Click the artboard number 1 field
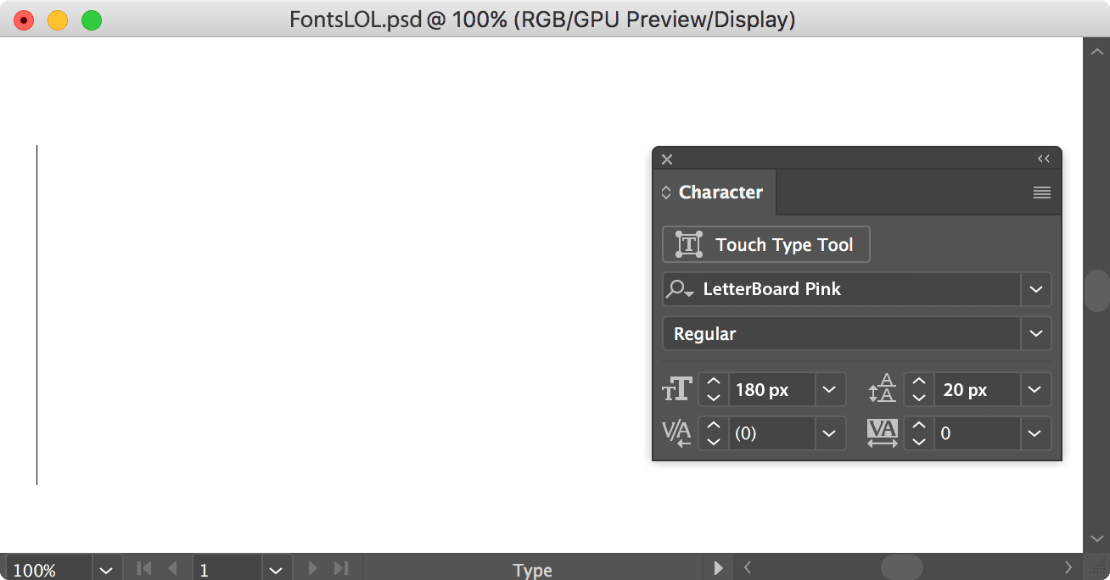Viewport: 1110px width, 580px height. click(x=227, y=569)
